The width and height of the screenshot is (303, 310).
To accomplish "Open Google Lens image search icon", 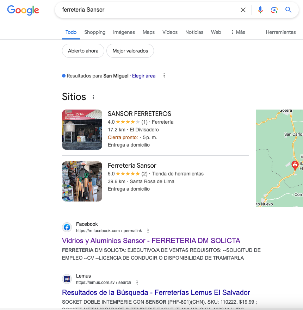I will pyautogui.click(x=274, y=10).
